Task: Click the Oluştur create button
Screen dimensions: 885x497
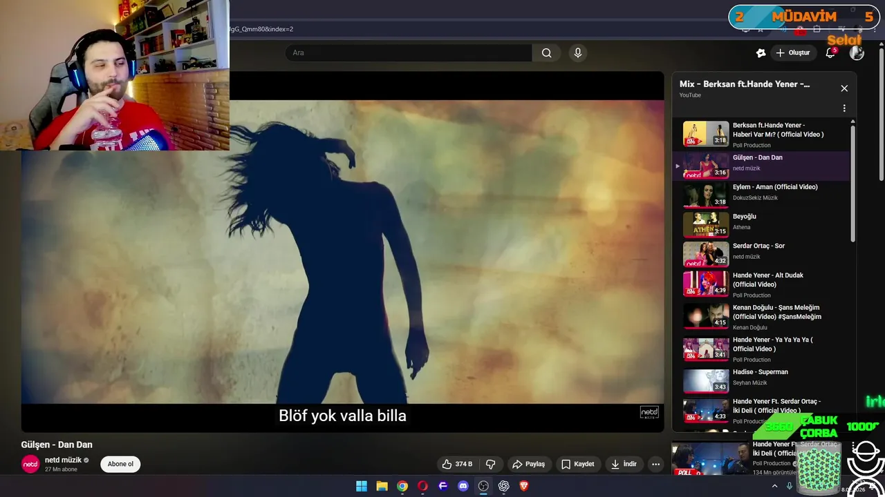Action: coord(792,52)
